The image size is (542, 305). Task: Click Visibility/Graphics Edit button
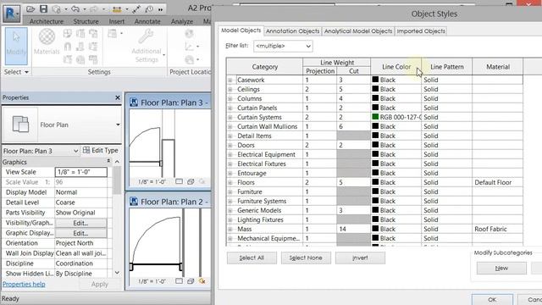(80, 223)
